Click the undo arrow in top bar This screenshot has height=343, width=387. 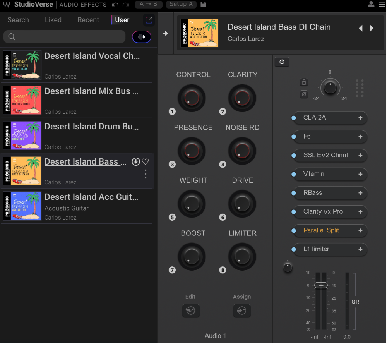coord(115,5)
